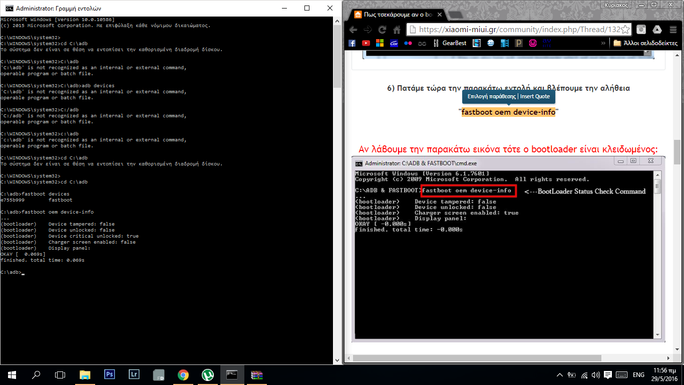684x385 pixels.
Task: Show hidden system tray icons
Action: point(560,375)
